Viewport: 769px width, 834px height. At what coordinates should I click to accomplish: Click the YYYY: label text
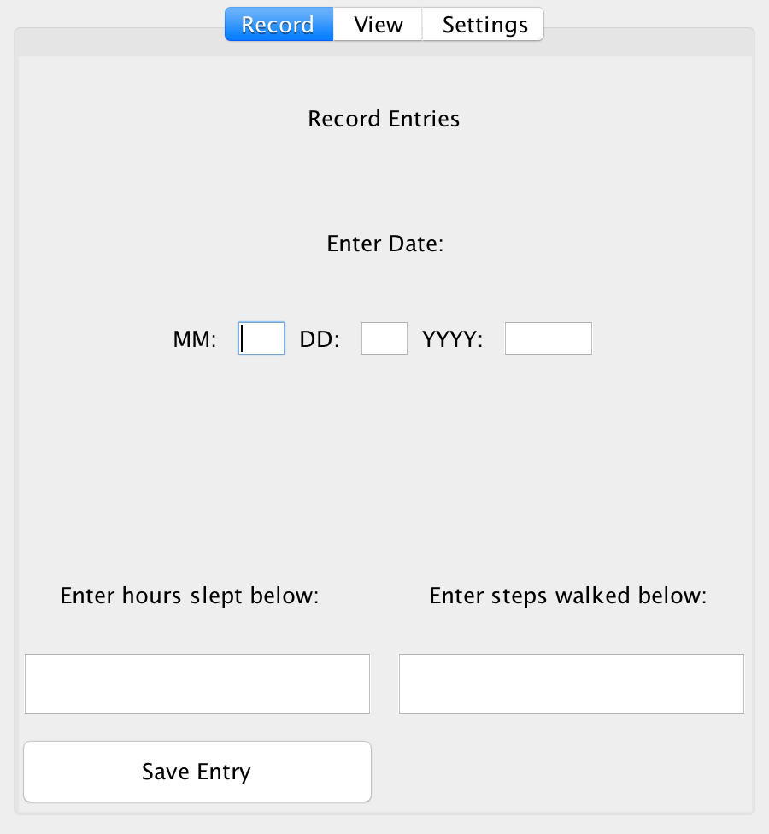tap(453, 338)
